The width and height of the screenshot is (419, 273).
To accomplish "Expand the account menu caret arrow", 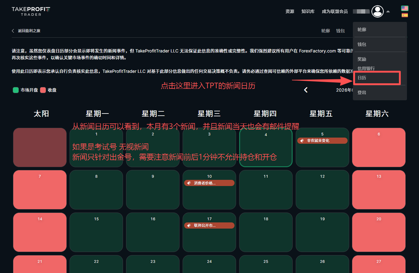I will [x=388, y=12].
